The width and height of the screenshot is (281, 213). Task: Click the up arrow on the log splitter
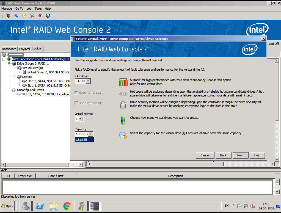[x=2, y=170]
